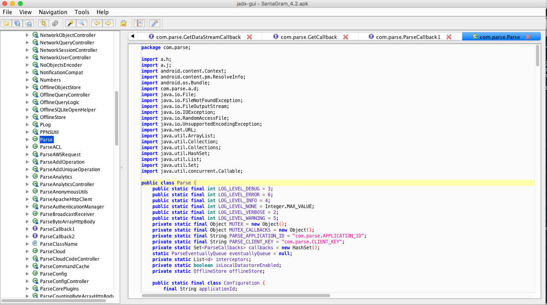Expand the OfflineStore tree node

click(27, 117)
